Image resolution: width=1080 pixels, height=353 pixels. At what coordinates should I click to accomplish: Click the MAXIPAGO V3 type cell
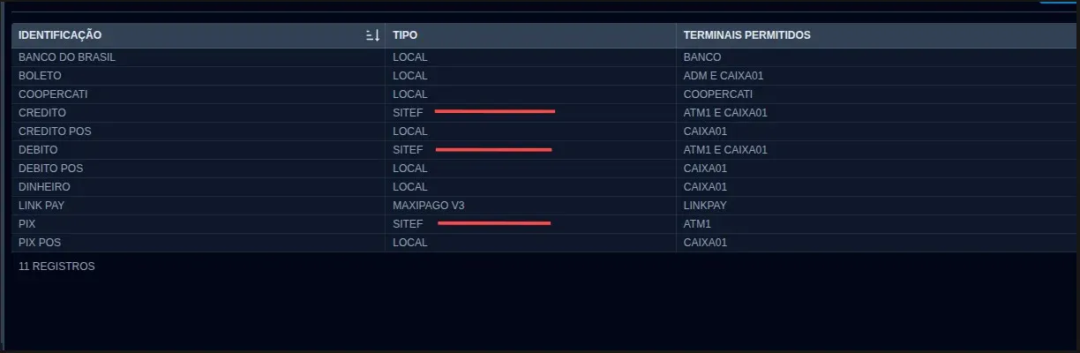(429, 206)
